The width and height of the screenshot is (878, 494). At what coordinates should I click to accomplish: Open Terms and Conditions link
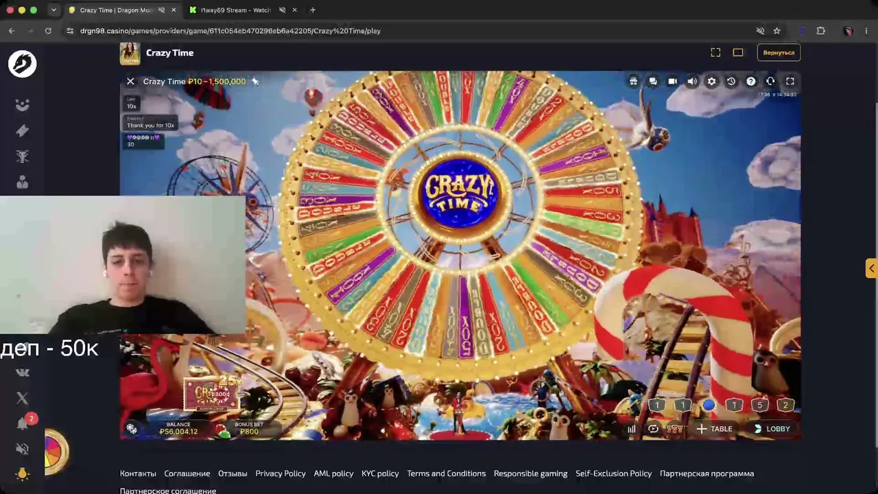(x=447, y=473)
